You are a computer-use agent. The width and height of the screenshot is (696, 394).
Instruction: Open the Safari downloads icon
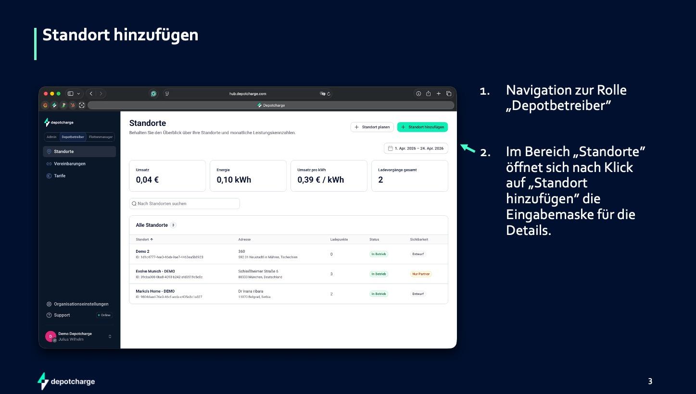tap(418, 94)
